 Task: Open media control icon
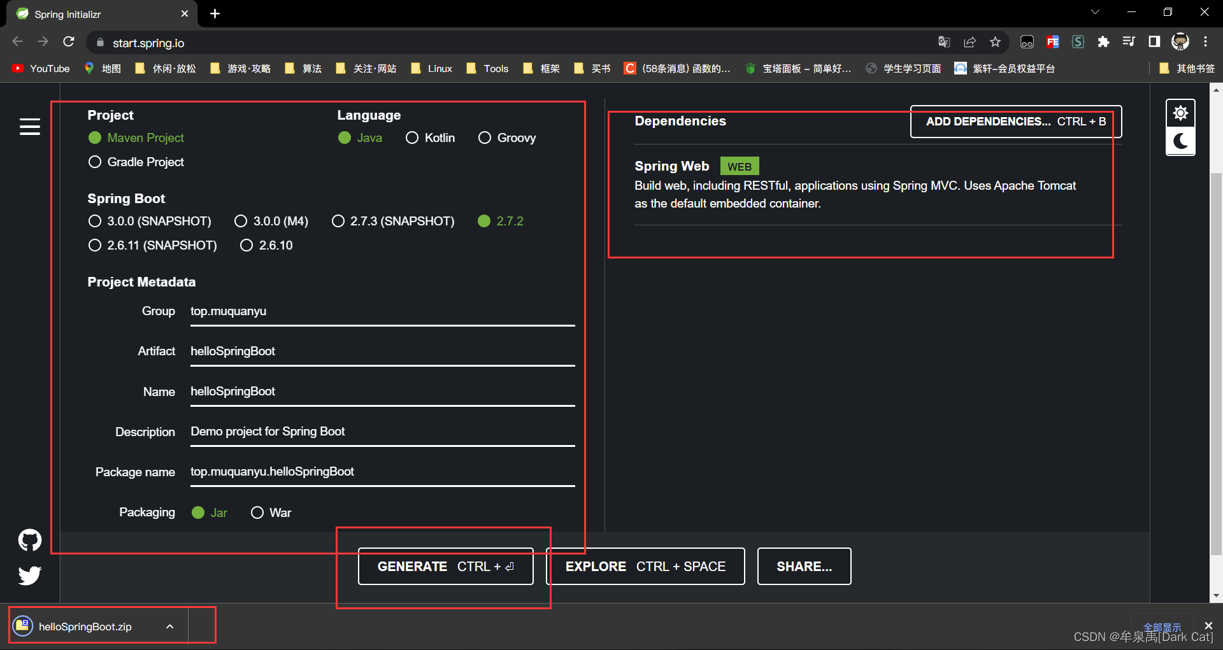point(1129,42)
